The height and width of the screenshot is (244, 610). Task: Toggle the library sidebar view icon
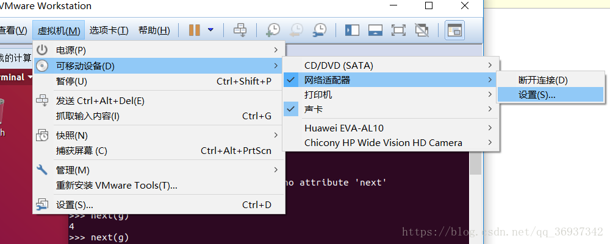352,30
